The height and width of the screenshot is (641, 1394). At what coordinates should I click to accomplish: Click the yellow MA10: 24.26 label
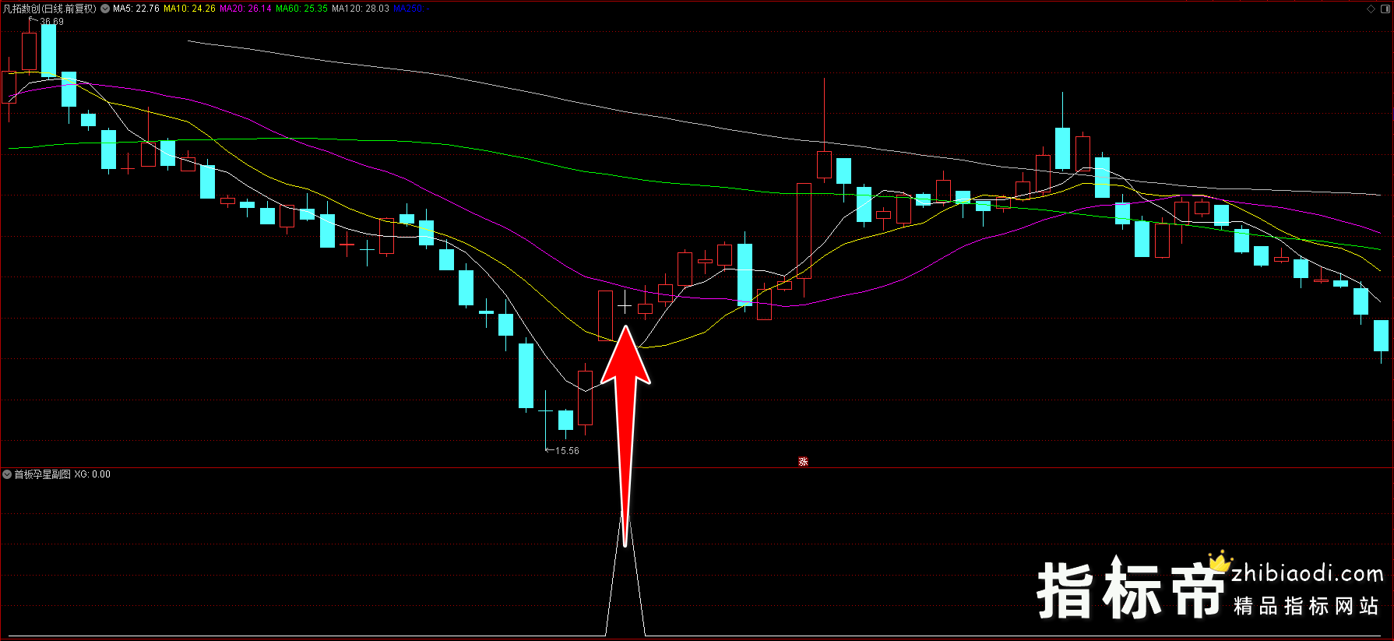[x=189, y=9]
